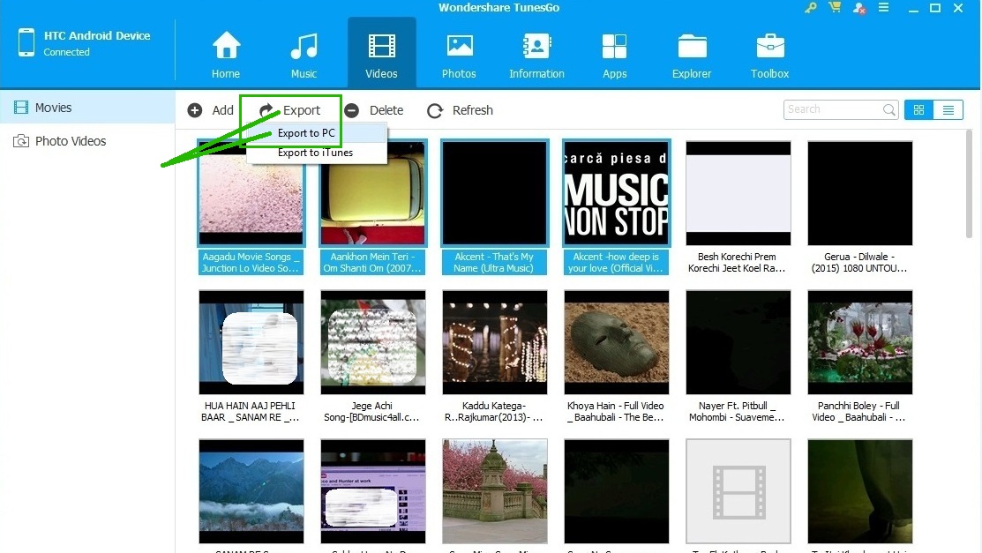
Task: Click the Search input field
Action: tap(833, 109)
